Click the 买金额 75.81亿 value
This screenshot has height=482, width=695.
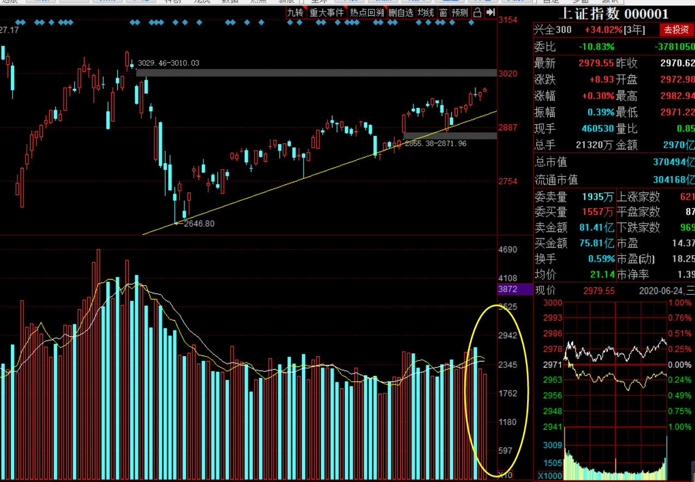(596, 243)
